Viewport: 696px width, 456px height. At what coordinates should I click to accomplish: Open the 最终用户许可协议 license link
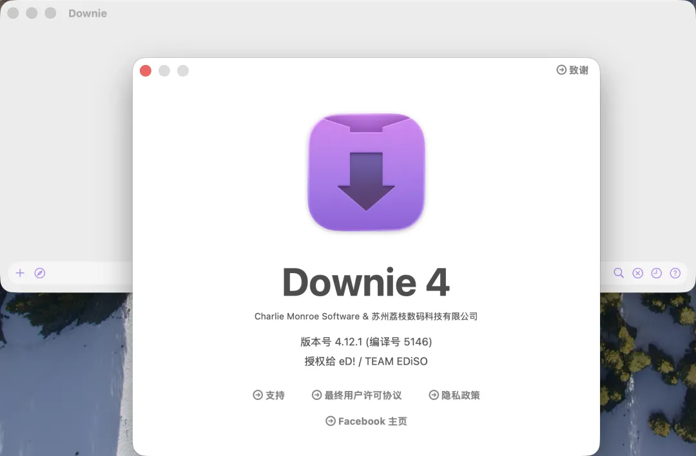(357, 395)
